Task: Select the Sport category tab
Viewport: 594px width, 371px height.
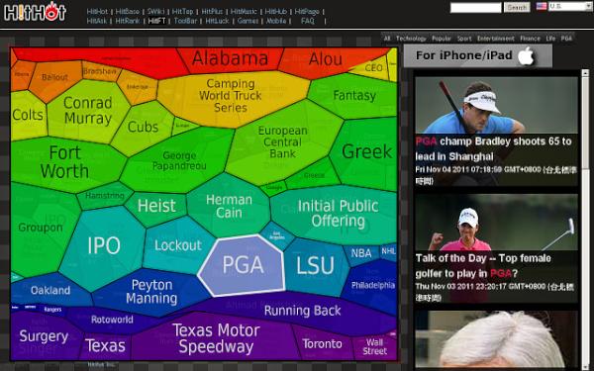Action: click(464, 39)
